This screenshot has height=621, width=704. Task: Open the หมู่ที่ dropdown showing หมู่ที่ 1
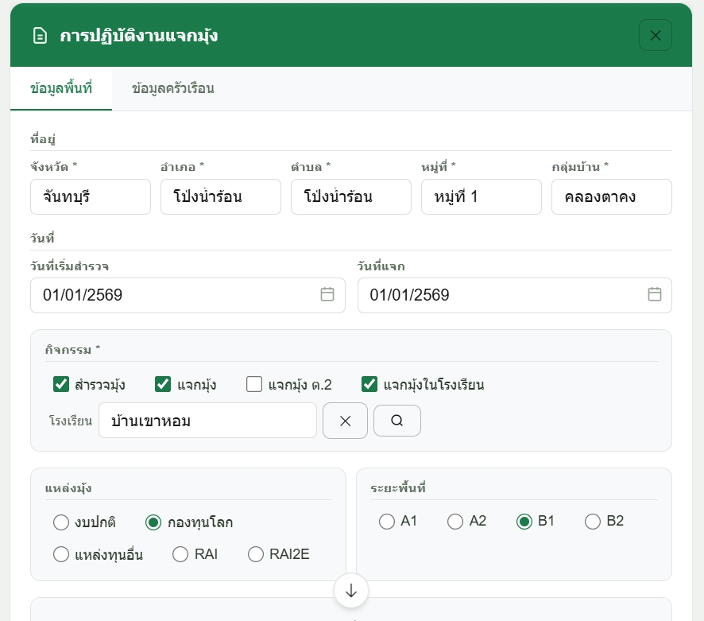point(481,196)
